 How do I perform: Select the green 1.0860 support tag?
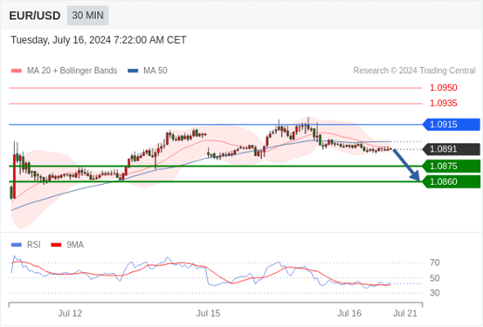click(452, 181)
